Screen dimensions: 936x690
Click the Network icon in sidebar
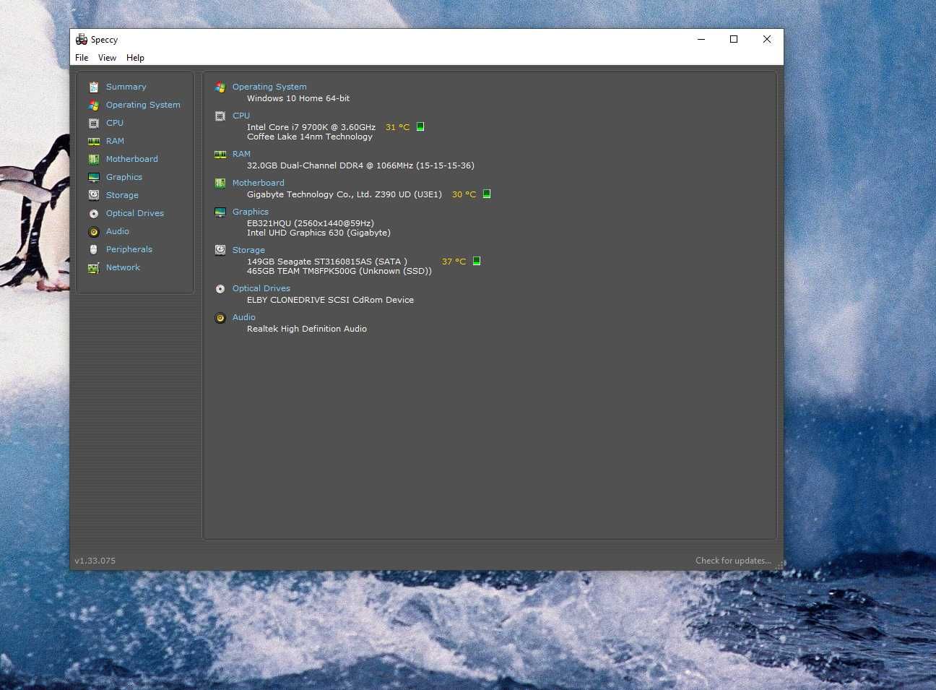[93, 268]
